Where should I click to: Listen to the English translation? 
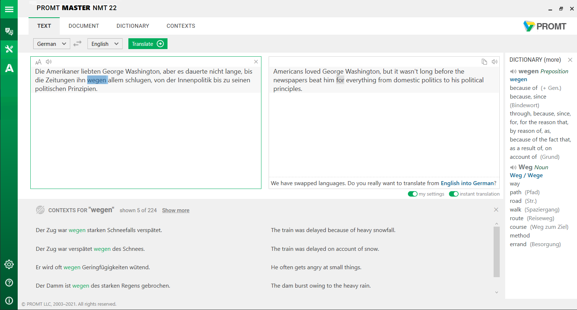(495, 62)
